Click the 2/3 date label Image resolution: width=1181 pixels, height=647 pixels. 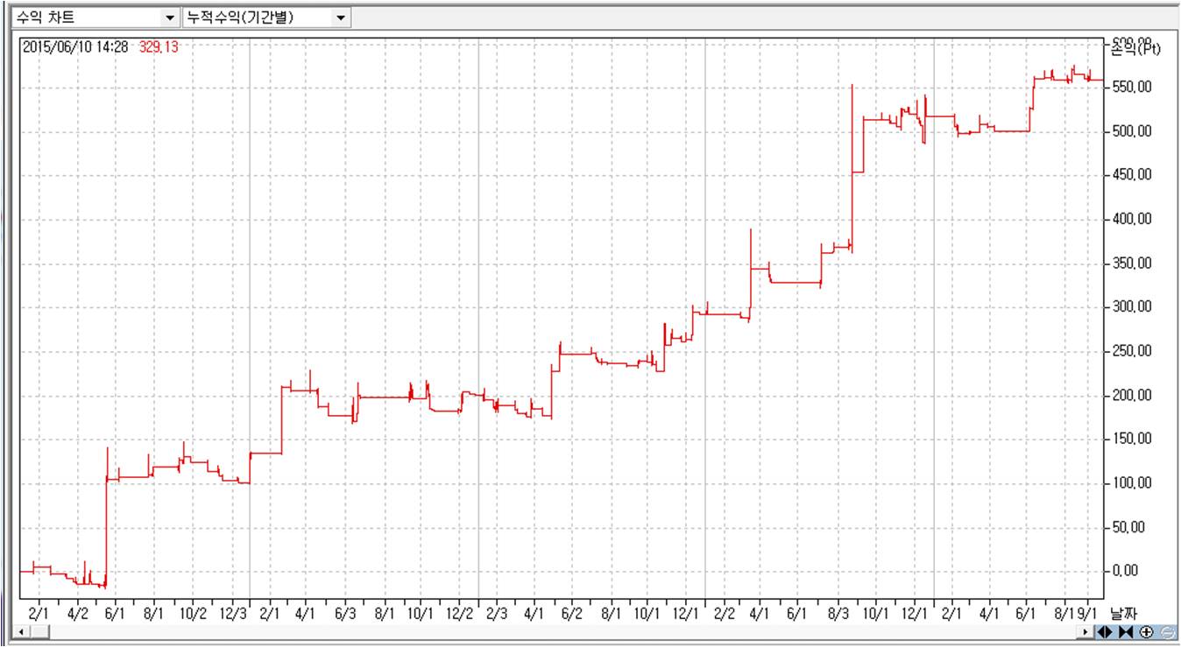tap(497, 613)
